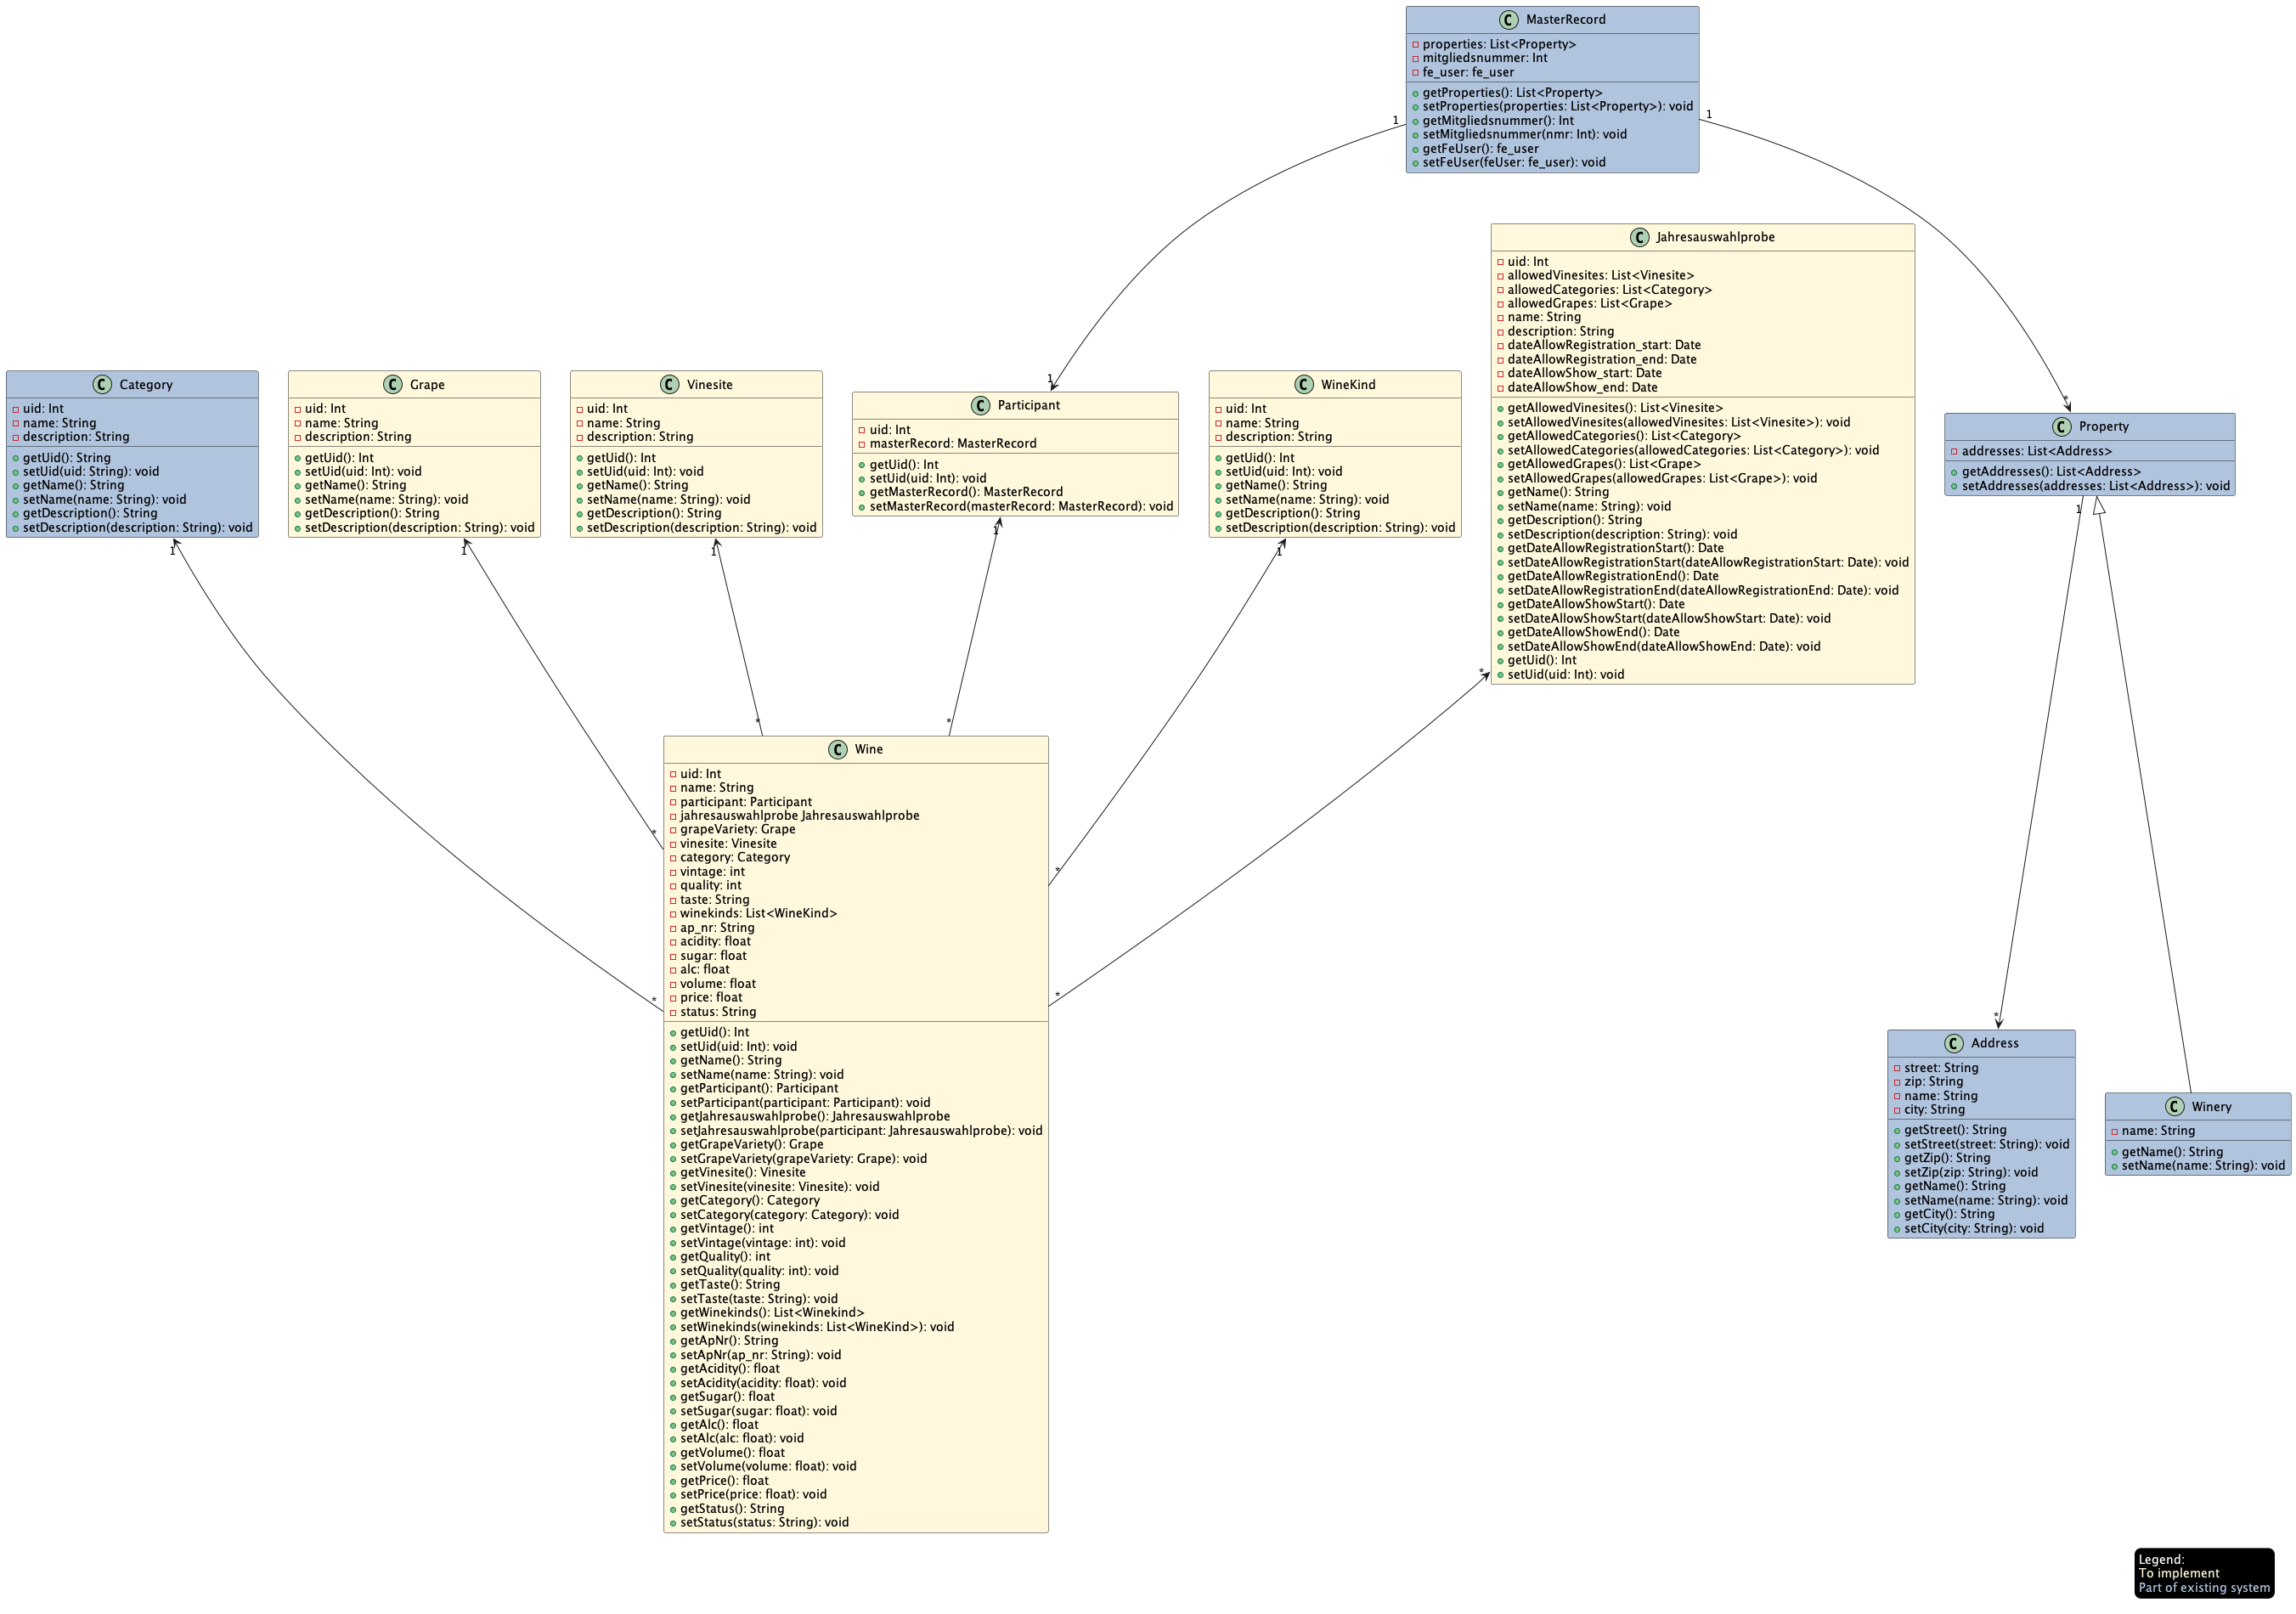This screenshot has height=1614, width=2296.
Task: Click the Category class circle icon
Action: tap(102, 385)
